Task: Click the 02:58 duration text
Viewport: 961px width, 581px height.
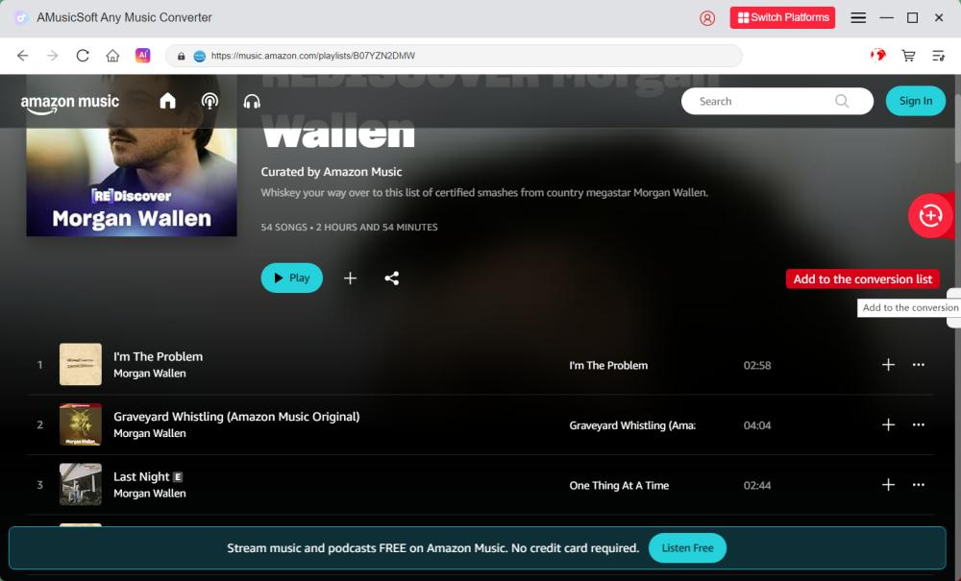Action: (757, 366)
